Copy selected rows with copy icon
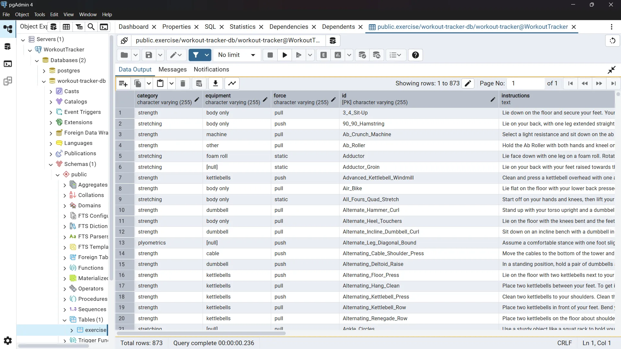This screenshot has height=349, width=621. click(x=138, y=83)
